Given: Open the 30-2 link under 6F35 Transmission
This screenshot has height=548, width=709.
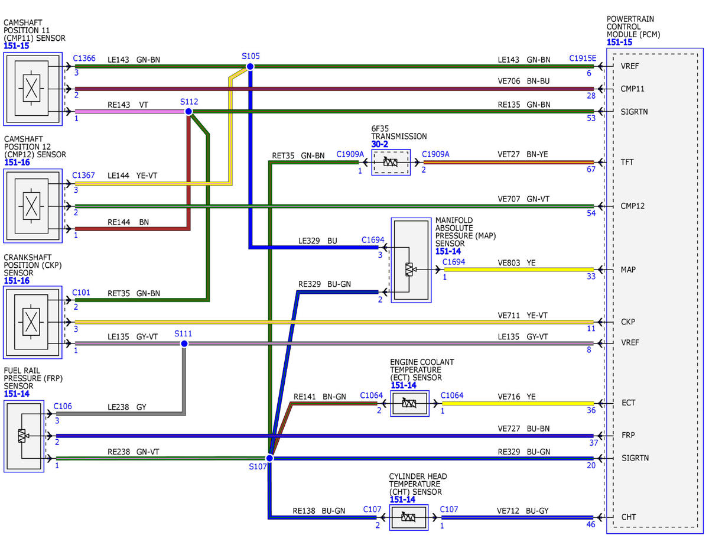Looking at the screenshot, I should click(x=379, y=144).
